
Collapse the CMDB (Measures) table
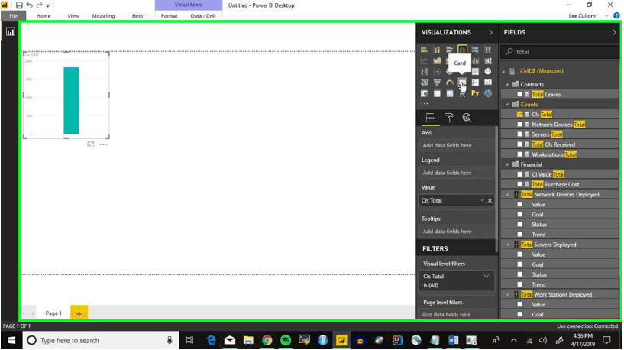pos(503,71)
